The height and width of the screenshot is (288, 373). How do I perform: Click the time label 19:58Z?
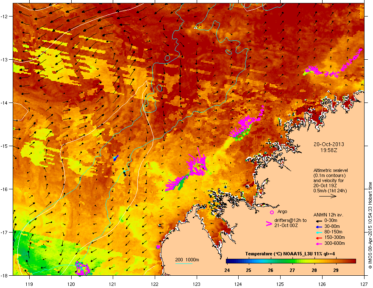(x=329, y=150)
